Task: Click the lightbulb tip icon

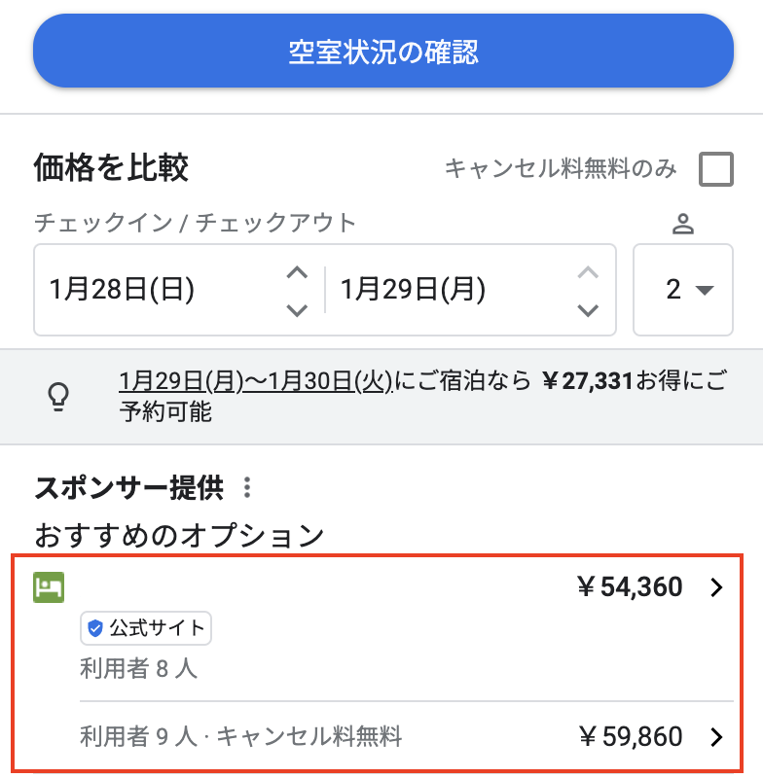Action: tap(59, 396)
